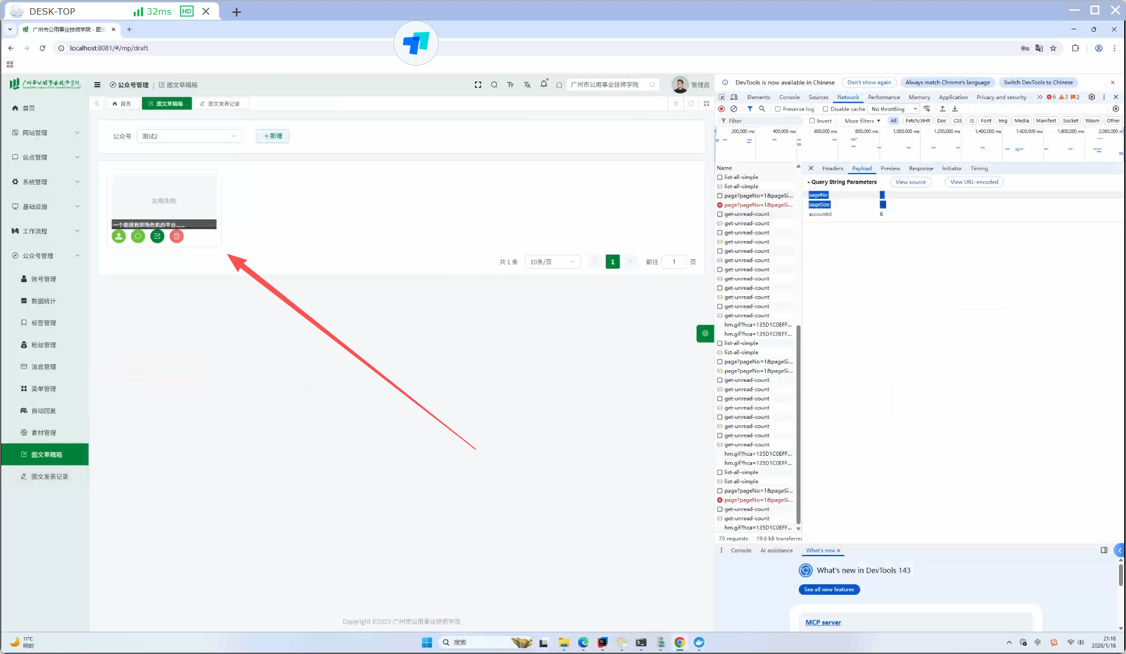Click the green publish upload icon on draft card
The image size is (1126, 654).
[118, 236]
